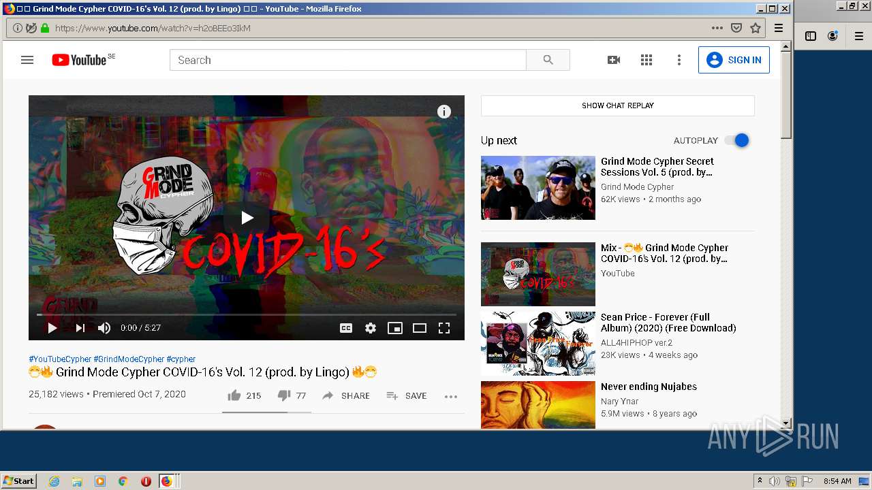Open page actions three dots in address bar
872x490 pixels.
click(x=717, y=28)
